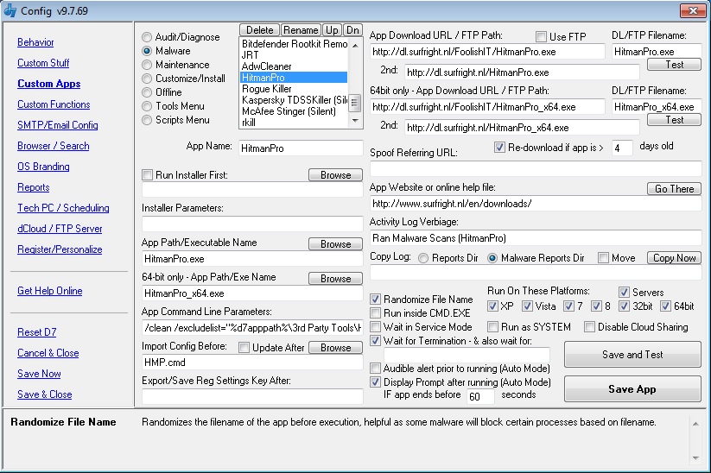Go to Custom Apps section

[x=49, y=84]
